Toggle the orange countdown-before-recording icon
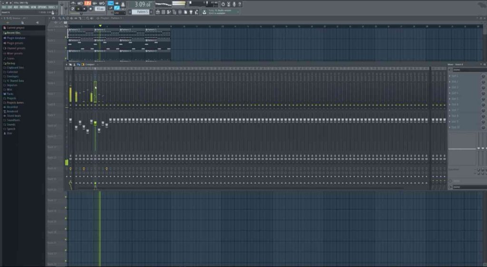The width and height of the screenshot is (487, 267). (88, 3)
